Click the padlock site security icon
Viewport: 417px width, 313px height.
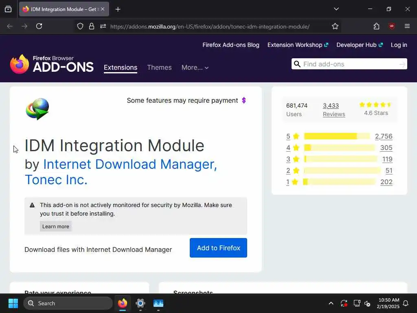coord(92,26)
